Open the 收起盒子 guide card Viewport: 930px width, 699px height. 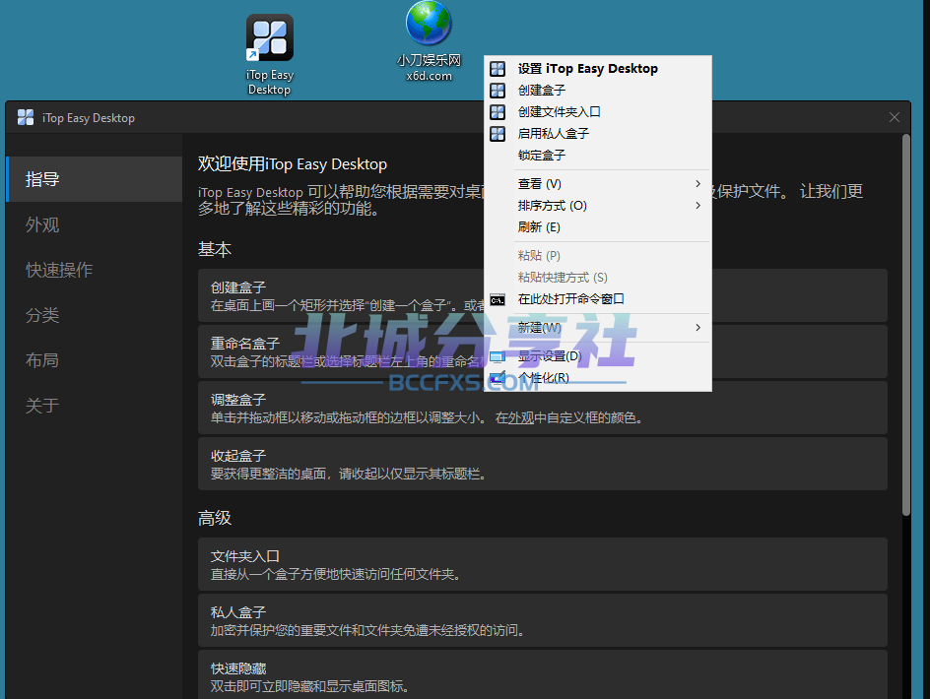coord(543,464)
